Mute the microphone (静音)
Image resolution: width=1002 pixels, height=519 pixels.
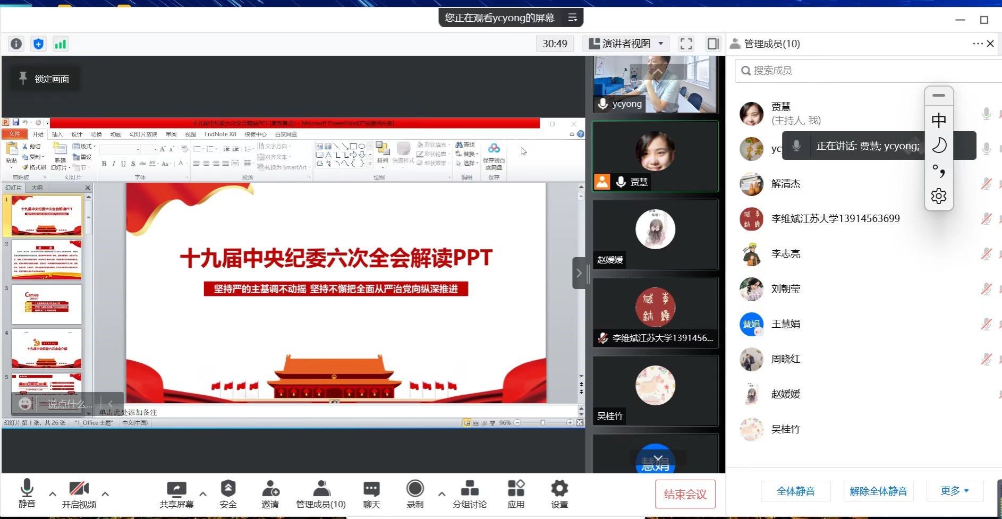coord(27,494)
